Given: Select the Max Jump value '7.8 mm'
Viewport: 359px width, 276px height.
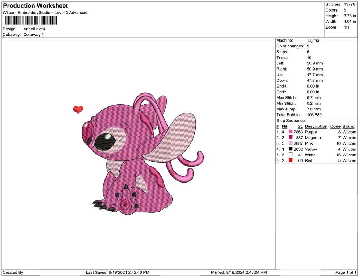Looking at the screenshot, I should pos(314,109).
